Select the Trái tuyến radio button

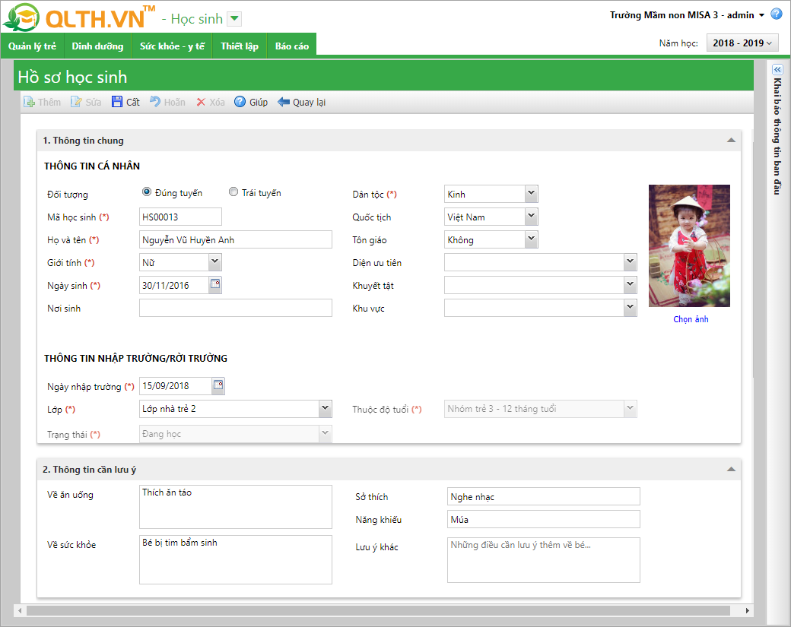click(x=233, y=192)
